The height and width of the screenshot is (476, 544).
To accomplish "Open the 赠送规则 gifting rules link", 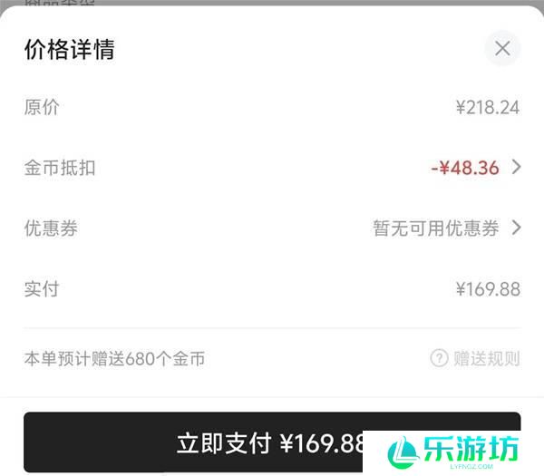I will 487,358.
